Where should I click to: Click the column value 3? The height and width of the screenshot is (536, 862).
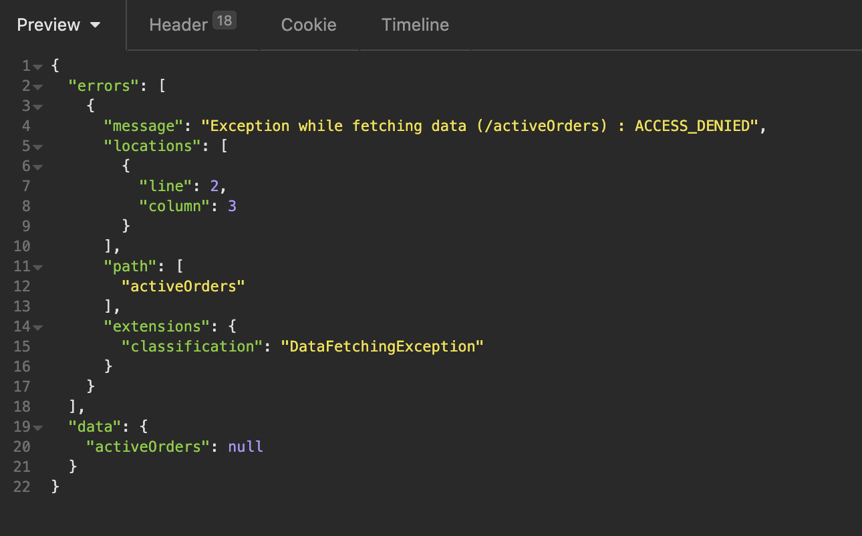point(232,206)
